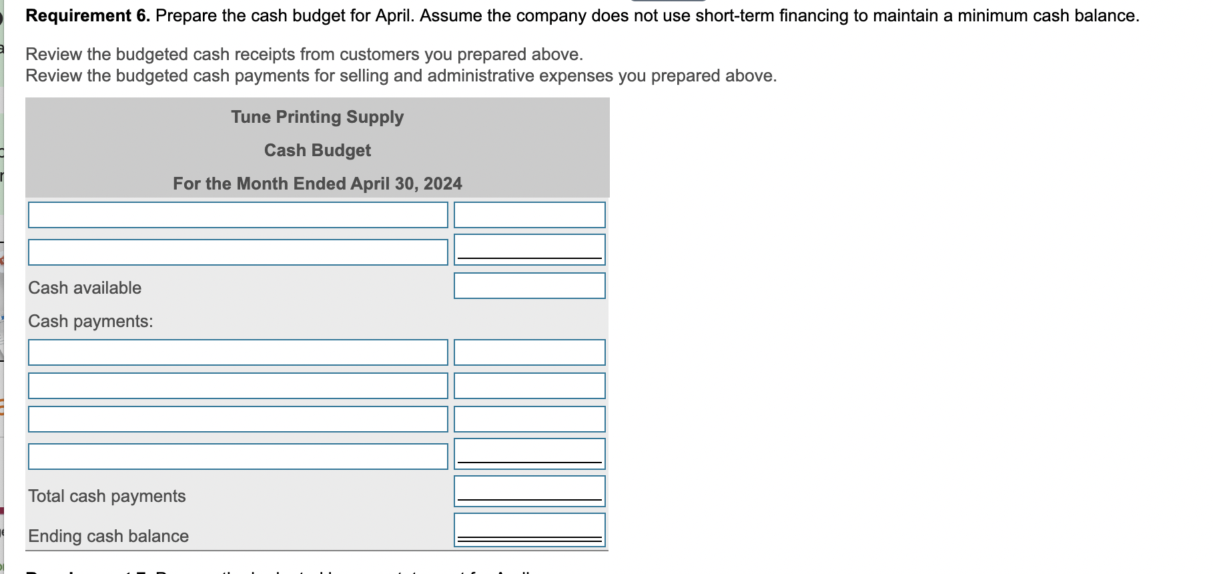This screenshot has height=574, width=1213.
Task: Click the underlined amount field in the fourth payment row
Action: [x=529, y=454]
